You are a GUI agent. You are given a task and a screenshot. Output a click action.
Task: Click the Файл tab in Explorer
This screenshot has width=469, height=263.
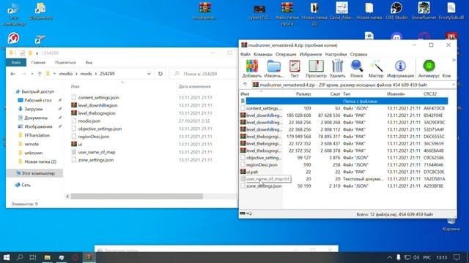[16, 62]
